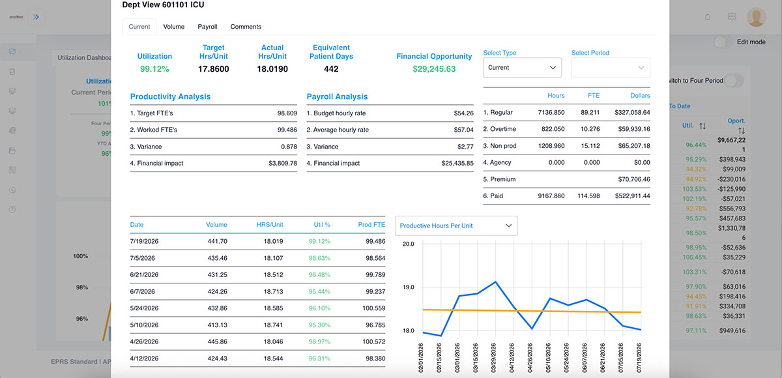Select the 7/5/2026 date row
This screenshot has height=378, width=782.
(257, 258)
